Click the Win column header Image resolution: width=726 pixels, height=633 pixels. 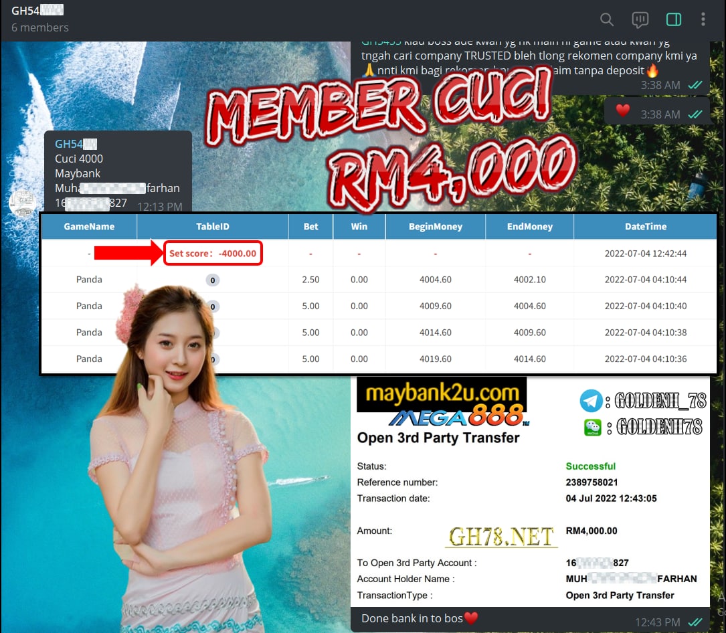click(x=359, y=226)
